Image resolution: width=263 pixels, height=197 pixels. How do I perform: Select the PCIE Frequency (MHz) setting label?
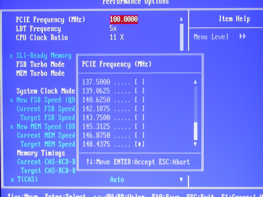click(x=51, y=19)
